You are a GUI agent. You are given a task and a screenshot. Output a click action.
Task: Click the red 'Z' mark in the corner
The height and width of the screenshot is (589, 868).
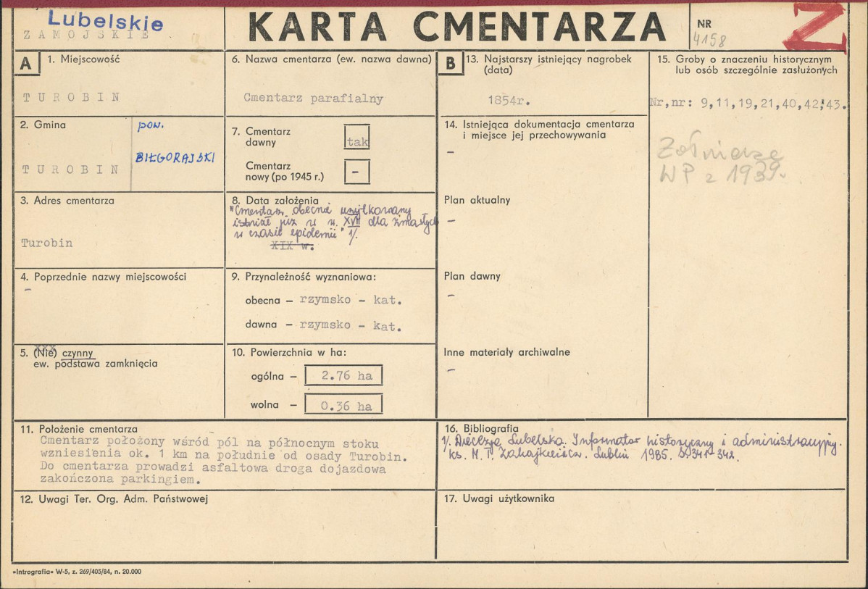815,27
